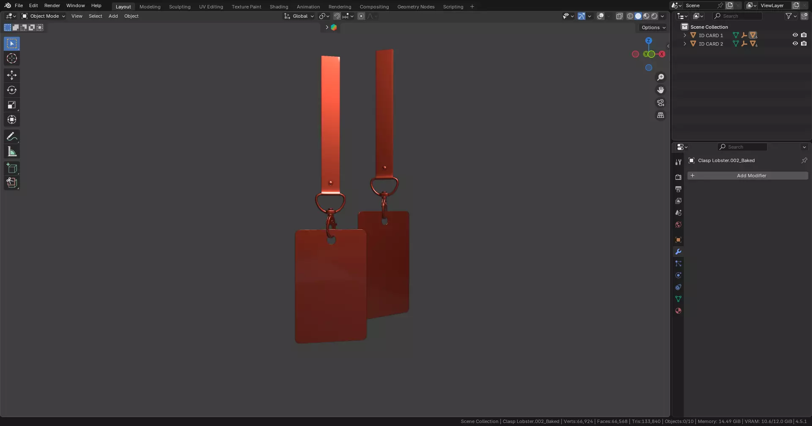Open the View Layer properties tab
Viewport: 812px width, 426px height.
click(678, 201)
